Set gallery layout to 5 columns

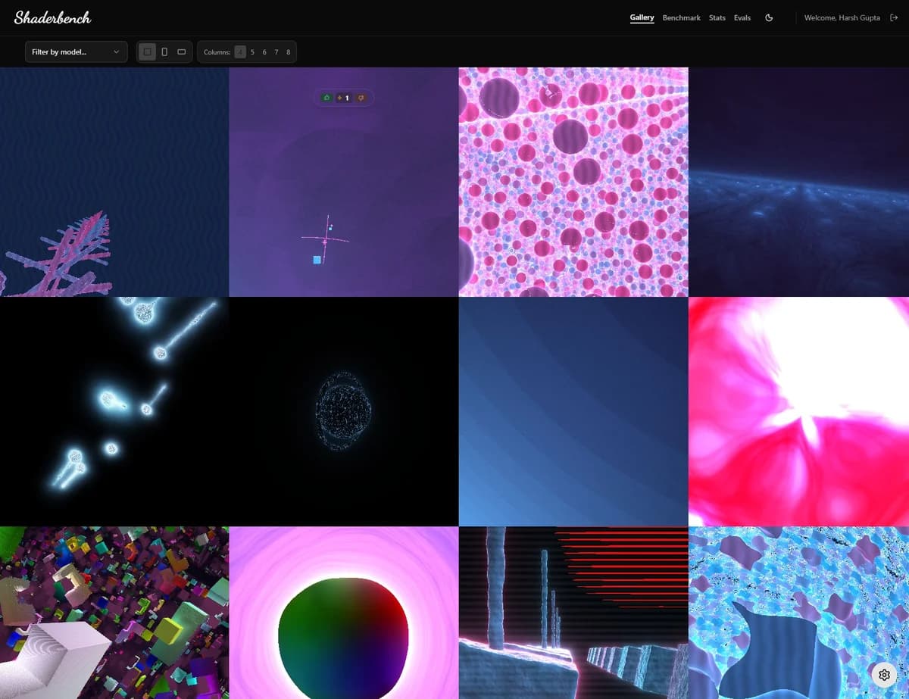pos(252,51)
